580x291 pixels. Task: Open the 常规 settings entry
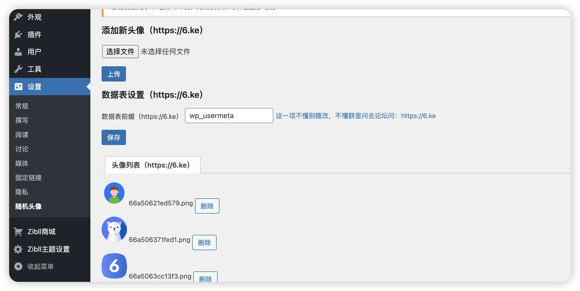pyautogui.click(x=22, y=106)
